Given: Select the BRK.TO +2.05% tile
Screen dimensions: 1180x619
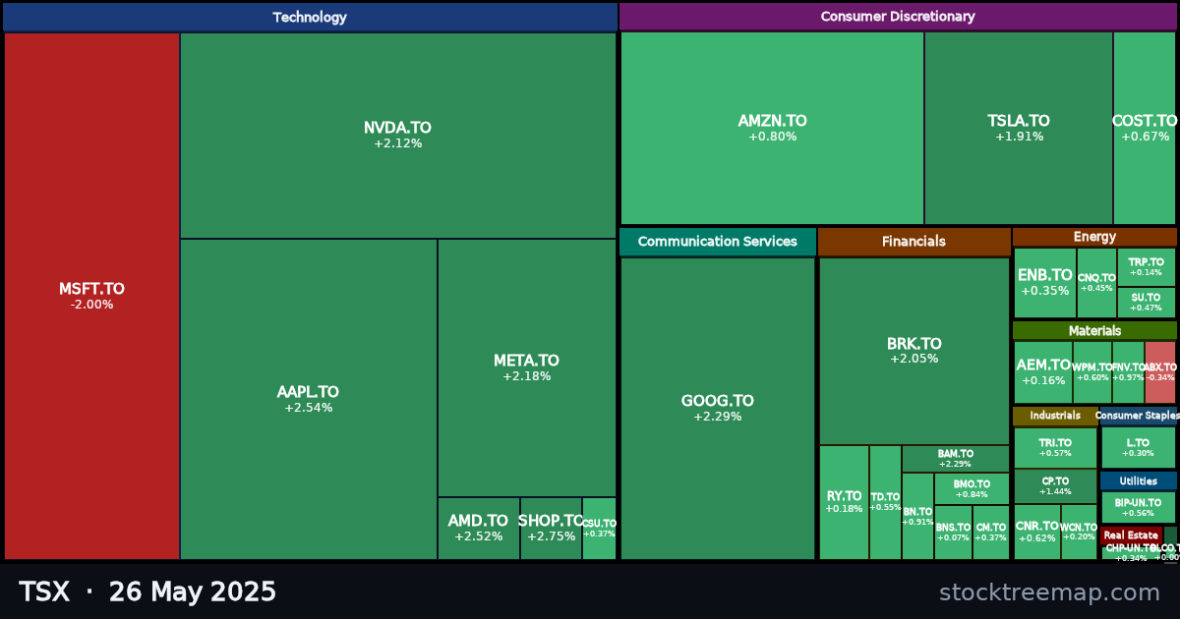Looking at the screenshot, I should pos(914,351).
